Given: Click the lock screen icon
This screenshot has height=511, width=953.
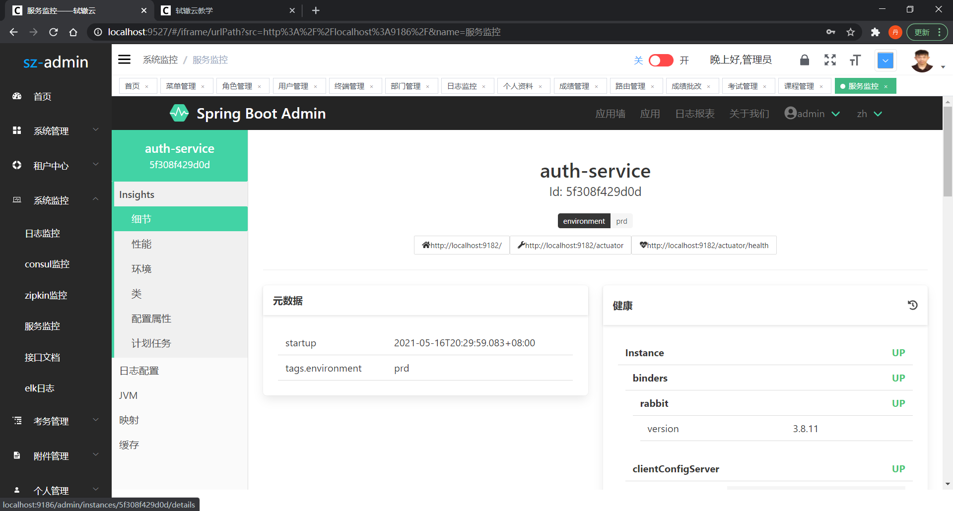Looking at the screenshot, I should point(805,60).
